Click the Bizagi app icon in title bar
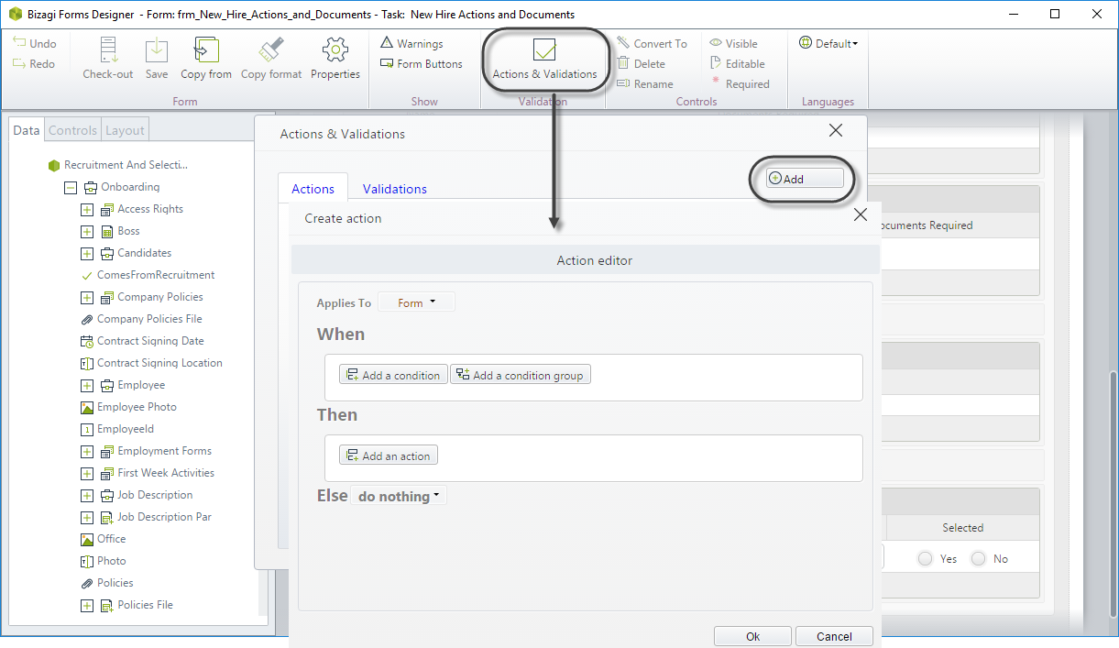The image size is (1119, 648). 15,14
